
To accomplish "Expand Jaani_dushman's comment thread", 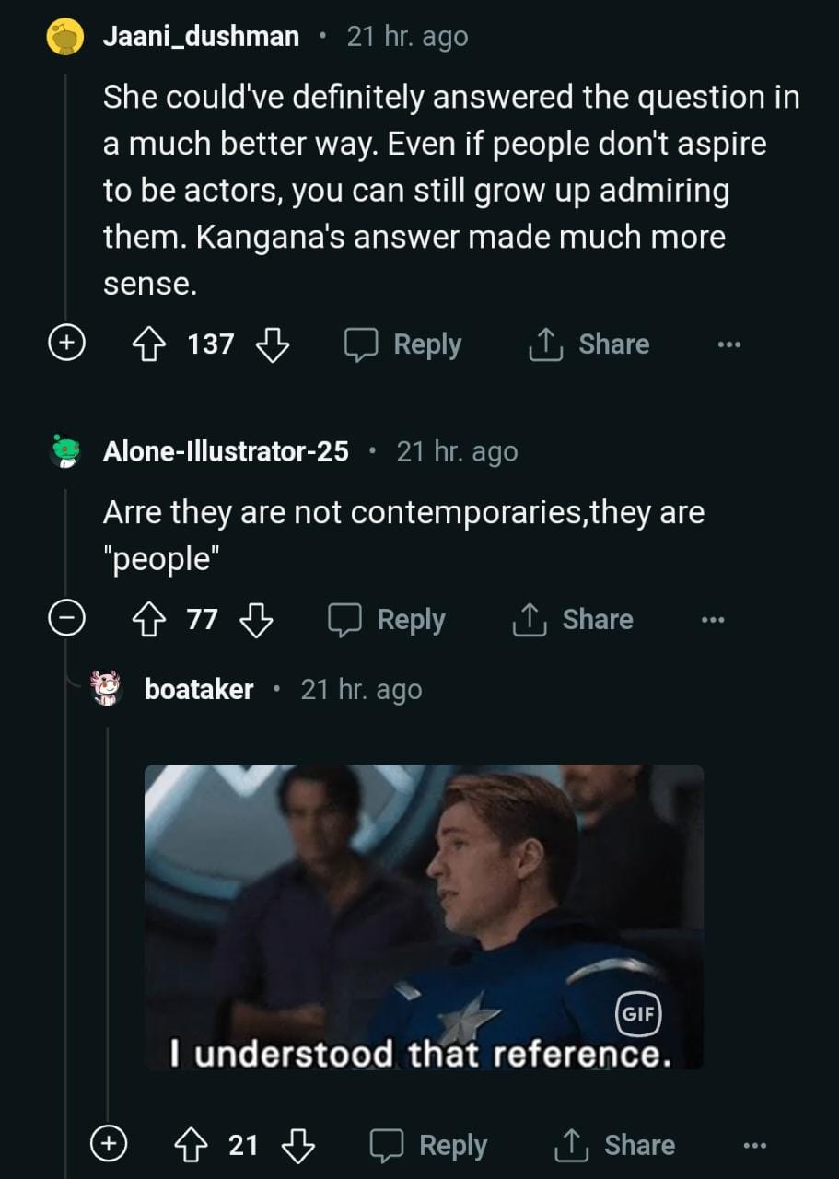I will click(x=65, y=343).
